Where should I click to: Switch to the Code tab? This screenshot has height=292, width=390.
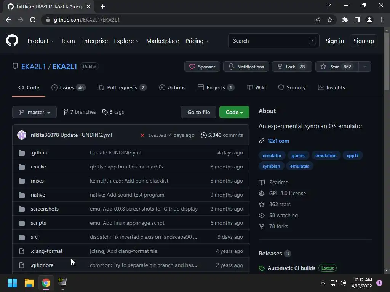click(x=29, y=88)
